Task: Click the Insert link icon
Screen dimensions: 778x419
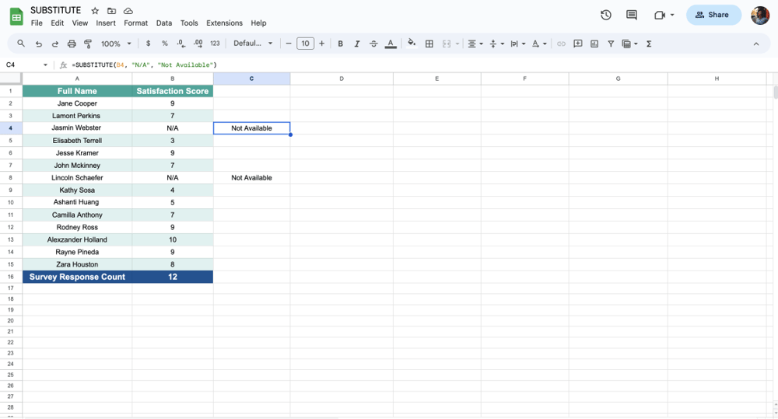Action: 561,44
